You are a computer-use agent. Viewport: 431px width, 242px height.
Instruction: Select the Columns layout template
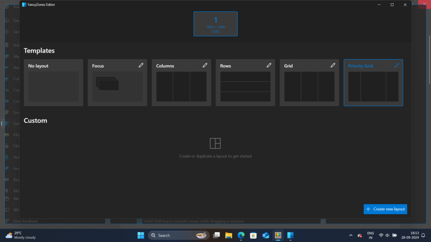[x=181, y=83]
